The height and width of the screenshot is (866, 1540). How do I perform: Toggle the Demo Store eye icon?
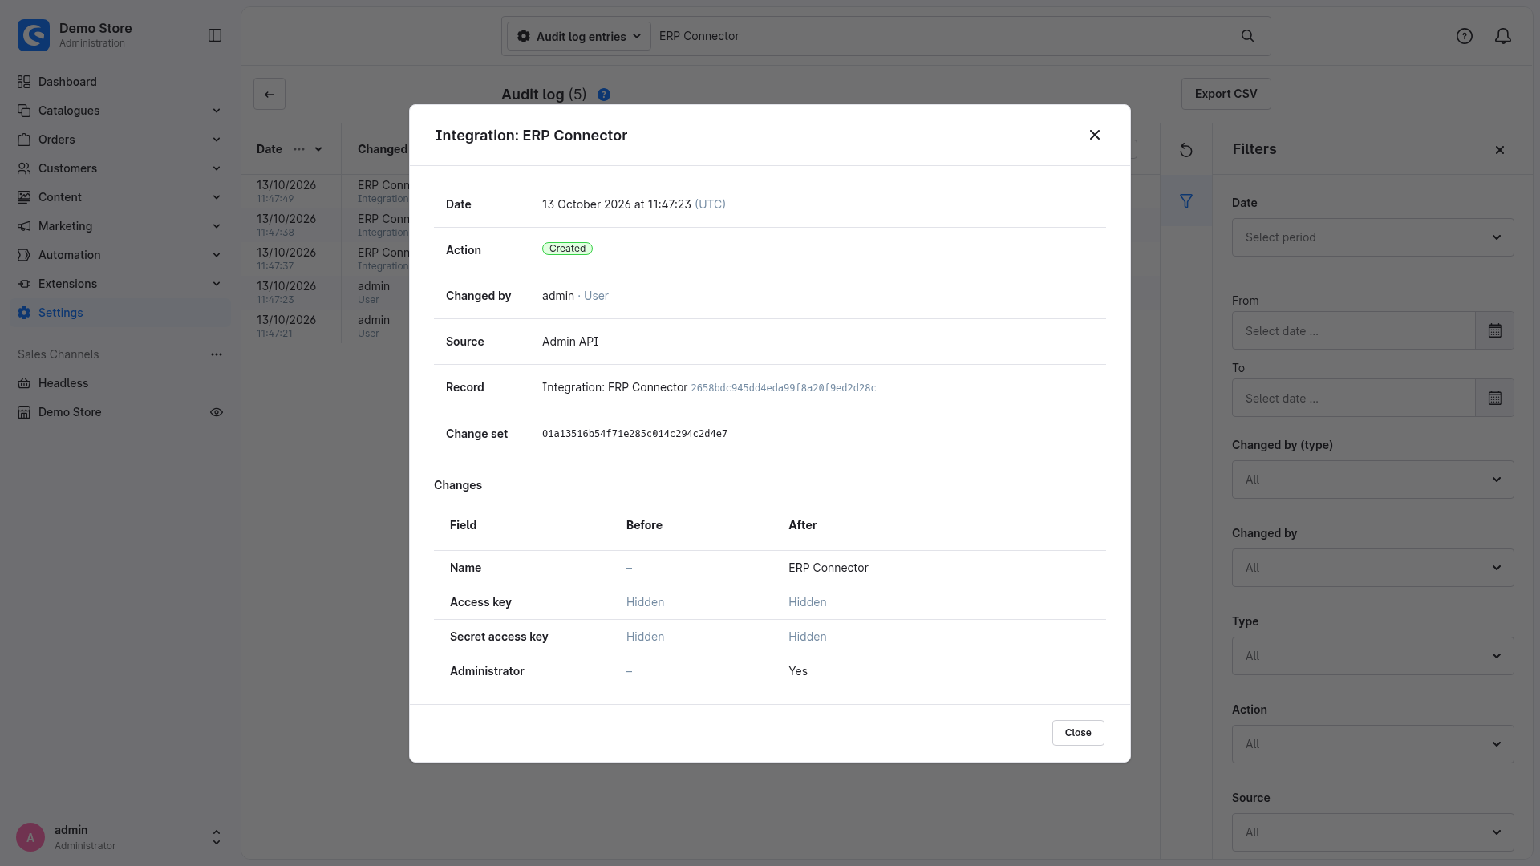click(217, 412)
